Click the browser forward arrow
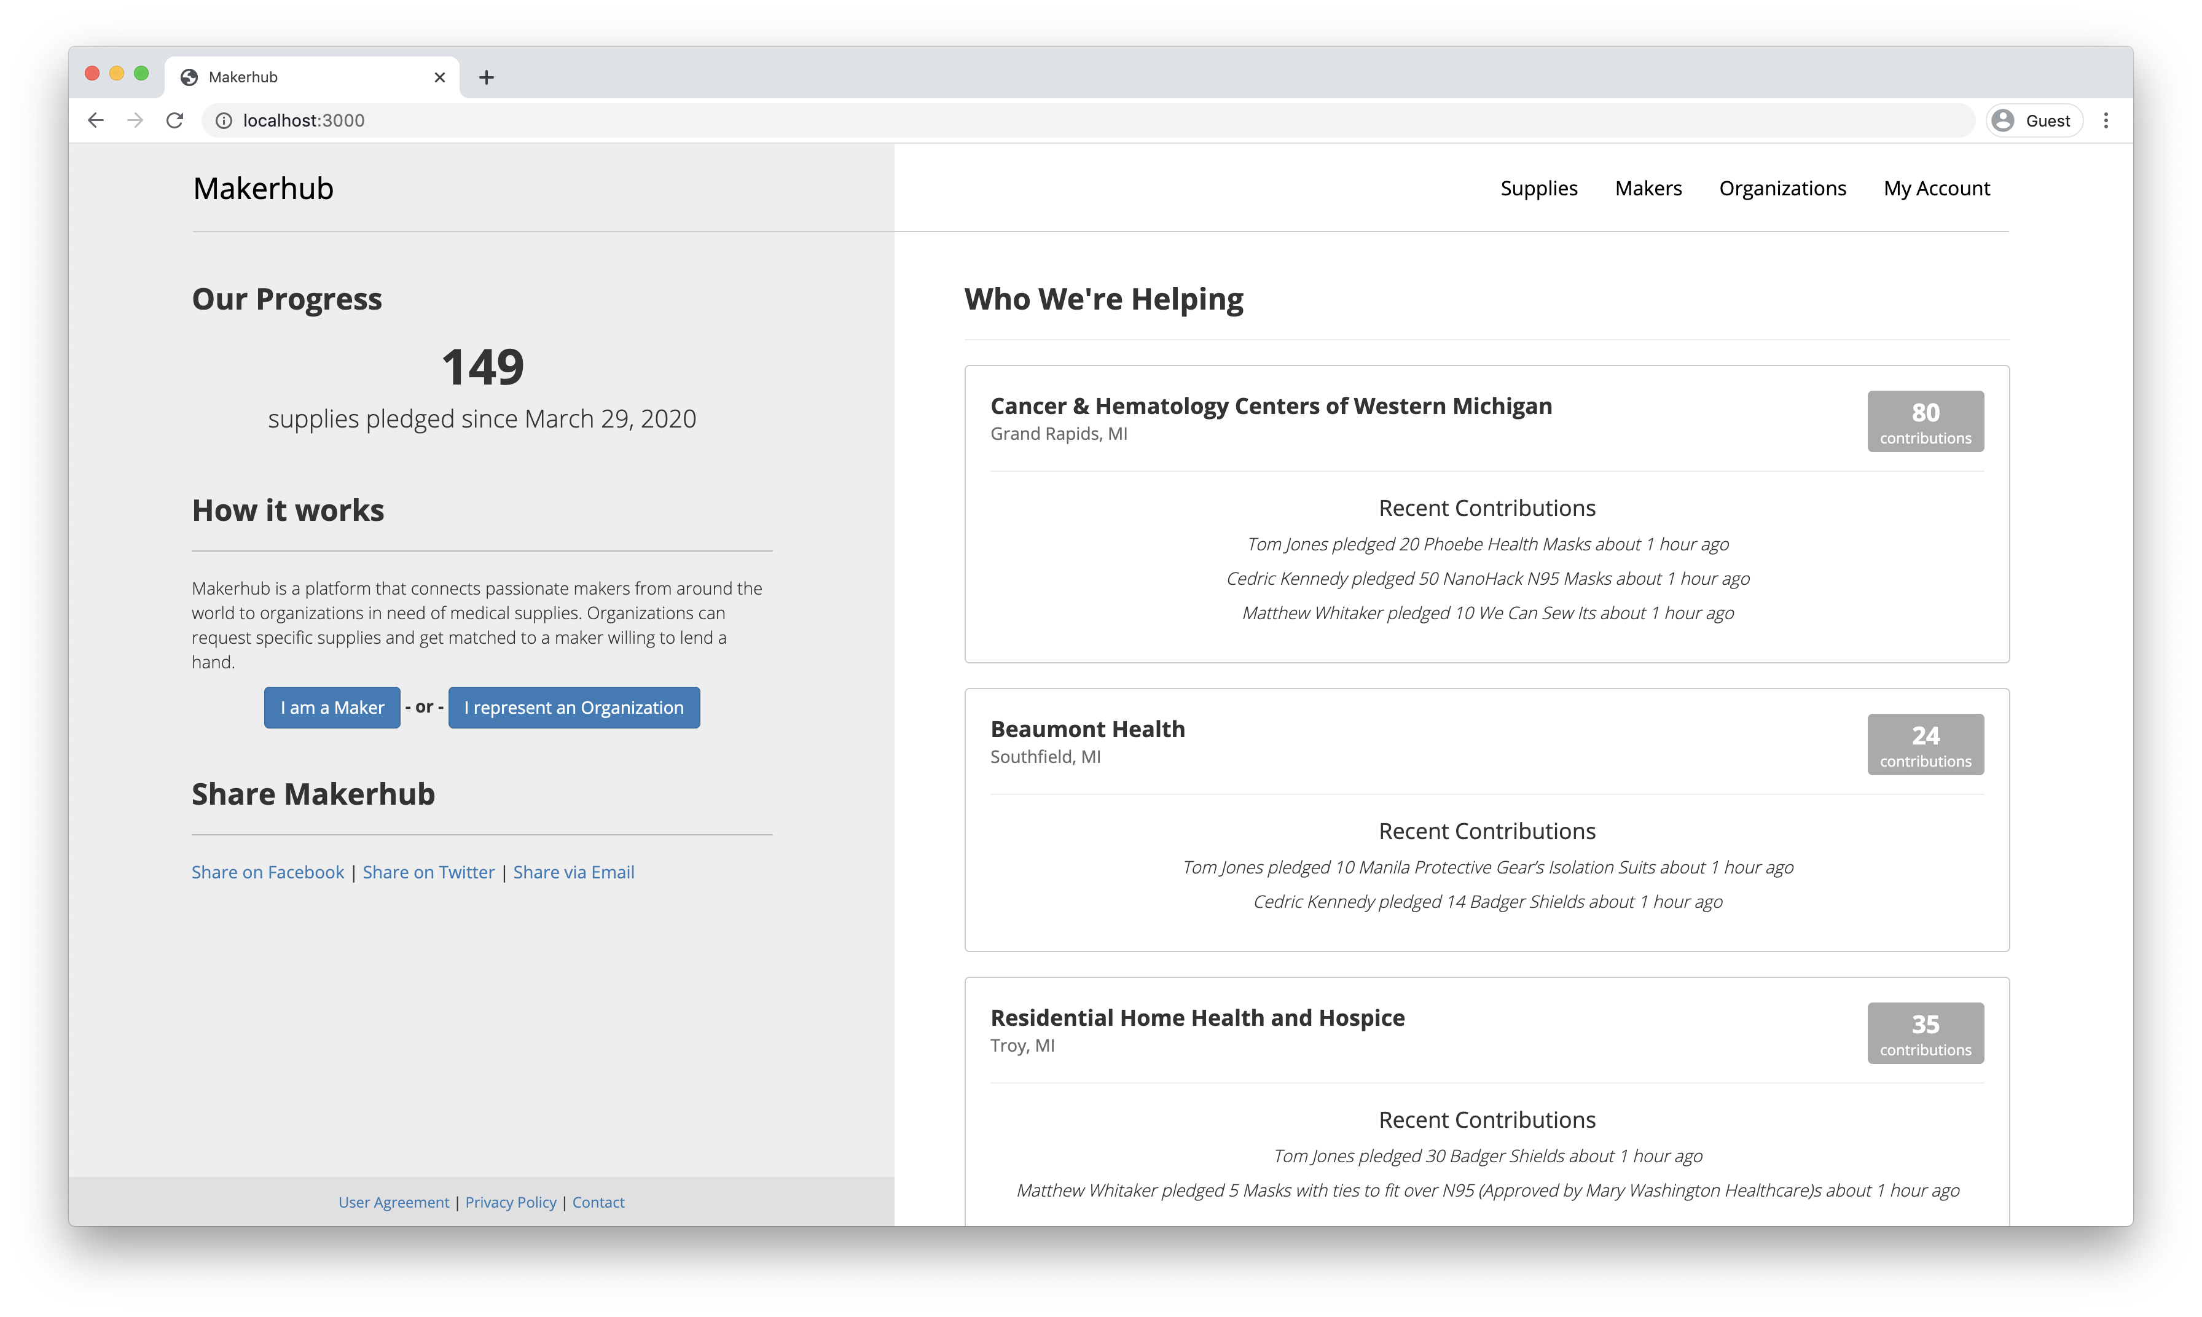The height and width of the screenshot is (1317, 2202). 135,120
